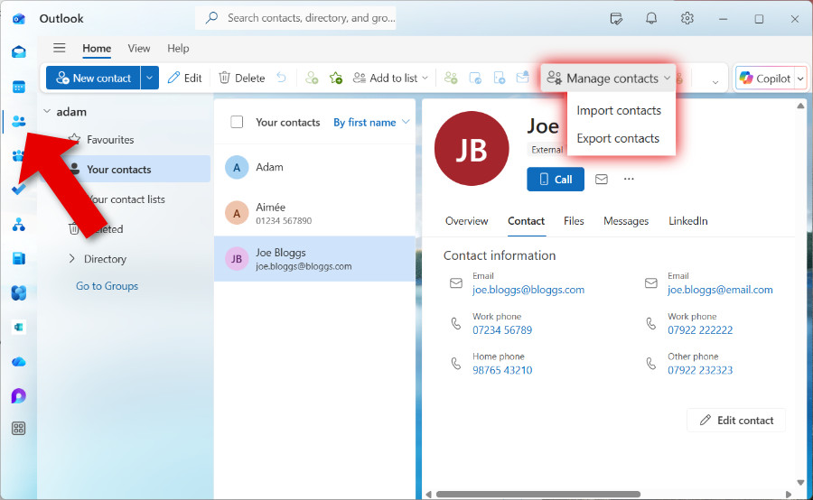Click the horizontal scrollbar in details pane
Screen dimensions: 813x500
537,495
